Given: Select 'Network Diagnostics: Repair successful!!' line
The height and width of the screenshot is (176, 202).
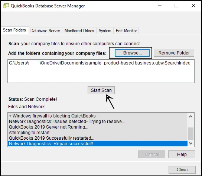Looking at the screenshot, I should pos(98,144).
